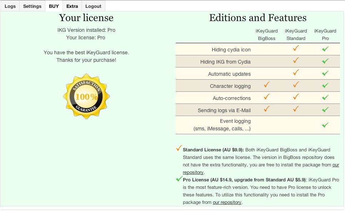This screenshot has height=211, width=345.
Task: Click Pro checkmark for Hiding IKG from Cydia
Action: 325,61
